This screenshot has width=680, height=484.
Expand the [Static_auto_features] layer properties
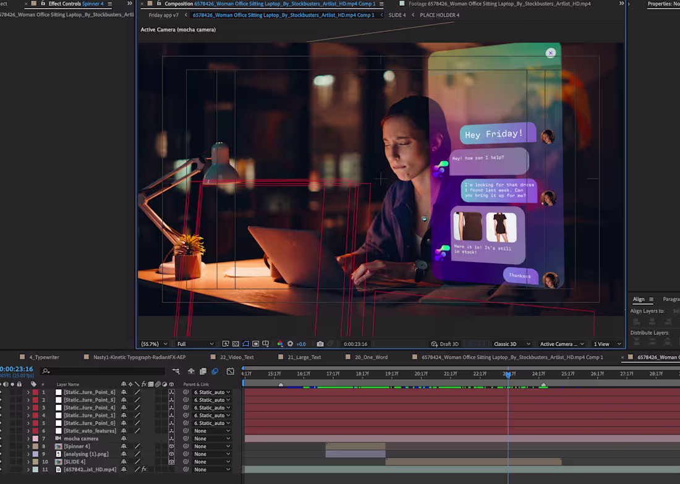[x=28, y=431]
